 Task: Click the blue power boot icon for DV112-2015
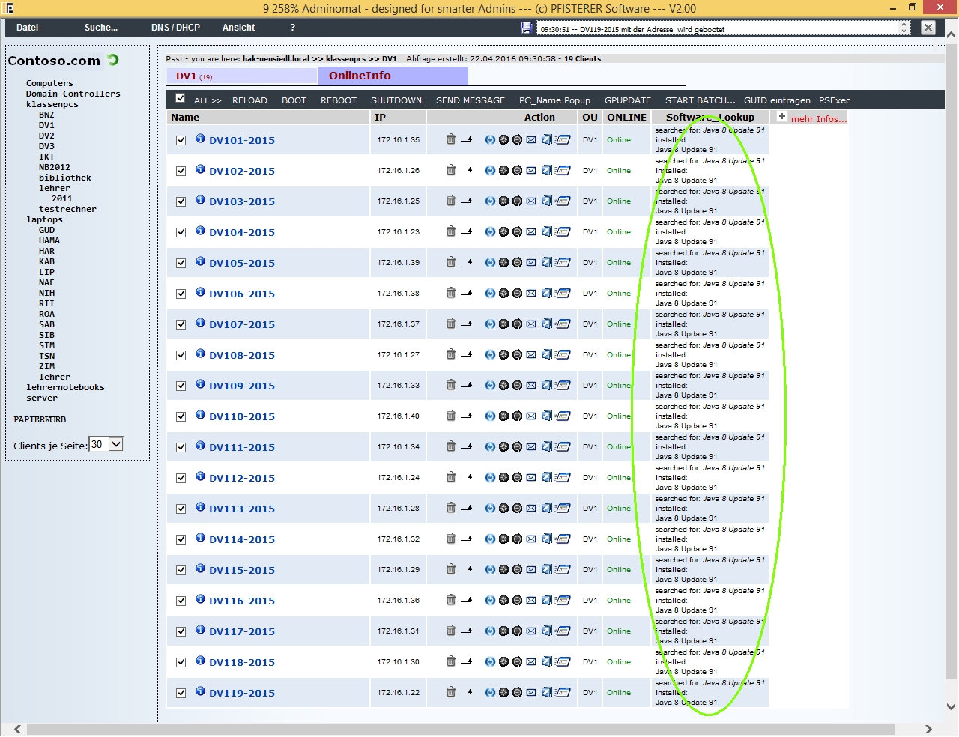tap(490, 478)
